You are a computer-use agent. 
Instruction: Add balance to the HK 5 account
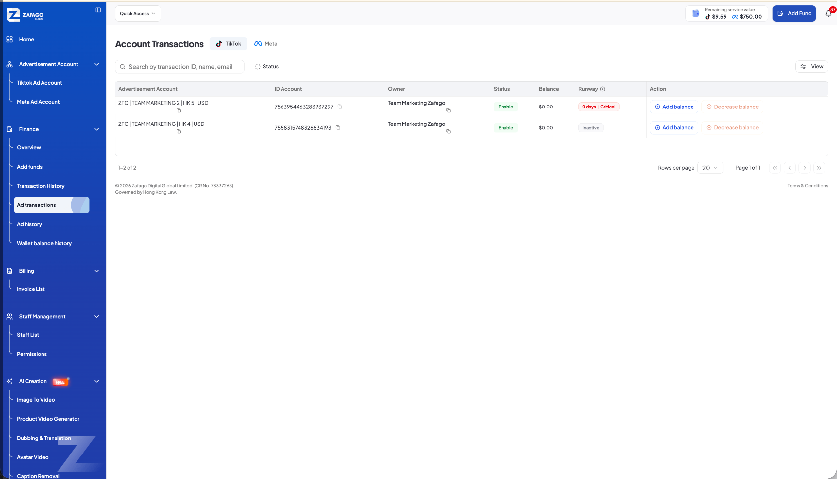674,107
